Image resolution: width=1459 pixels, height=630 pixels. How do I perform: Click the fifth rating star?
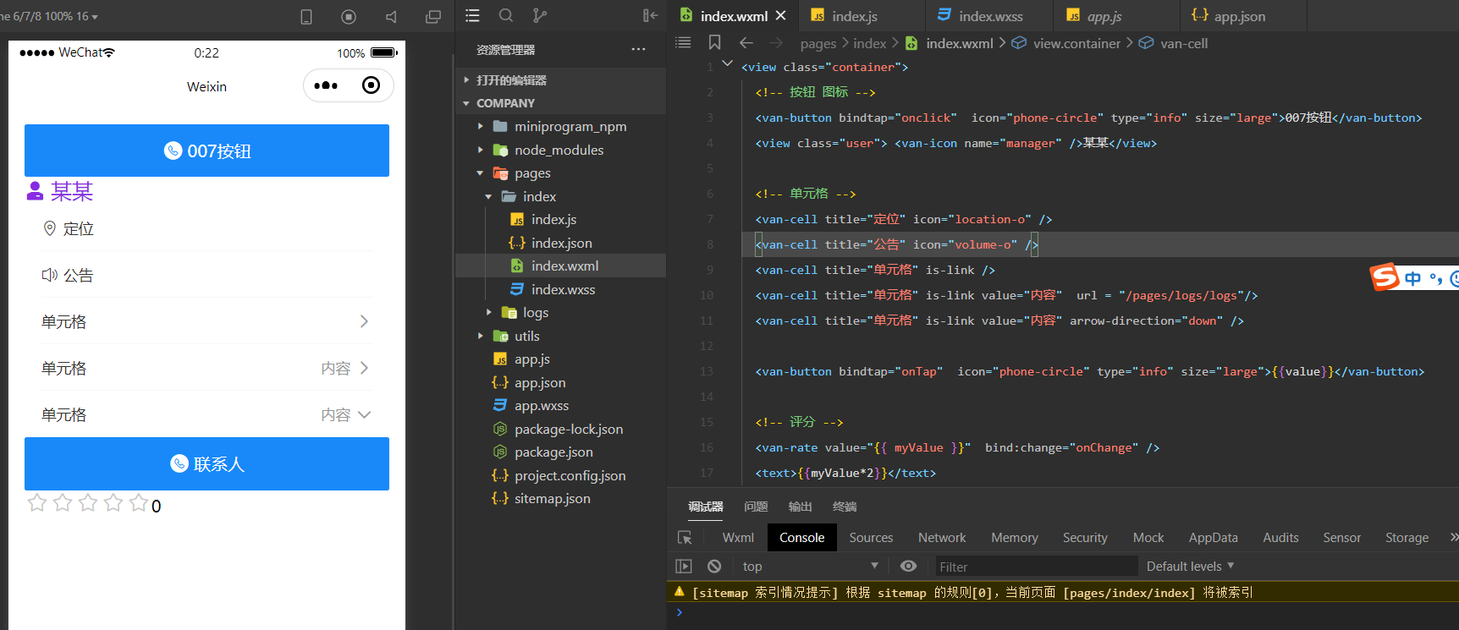click(x=139, y=503)
